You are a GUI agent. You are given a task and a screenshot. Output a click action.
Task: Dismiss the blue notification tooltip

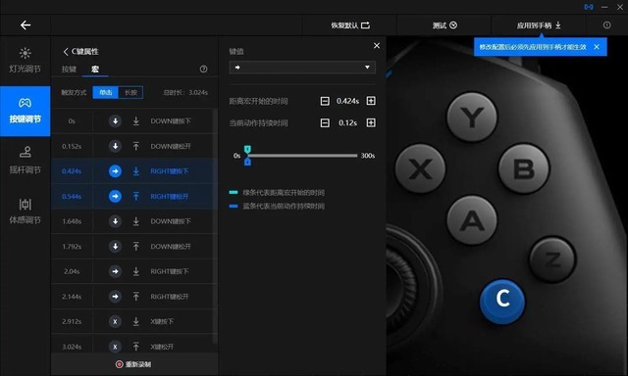coord(597,47)
